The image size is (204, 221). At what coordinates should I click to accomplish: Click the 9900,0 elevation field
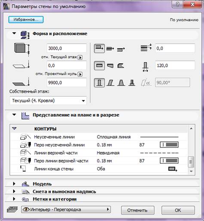[x=67, y=83]
